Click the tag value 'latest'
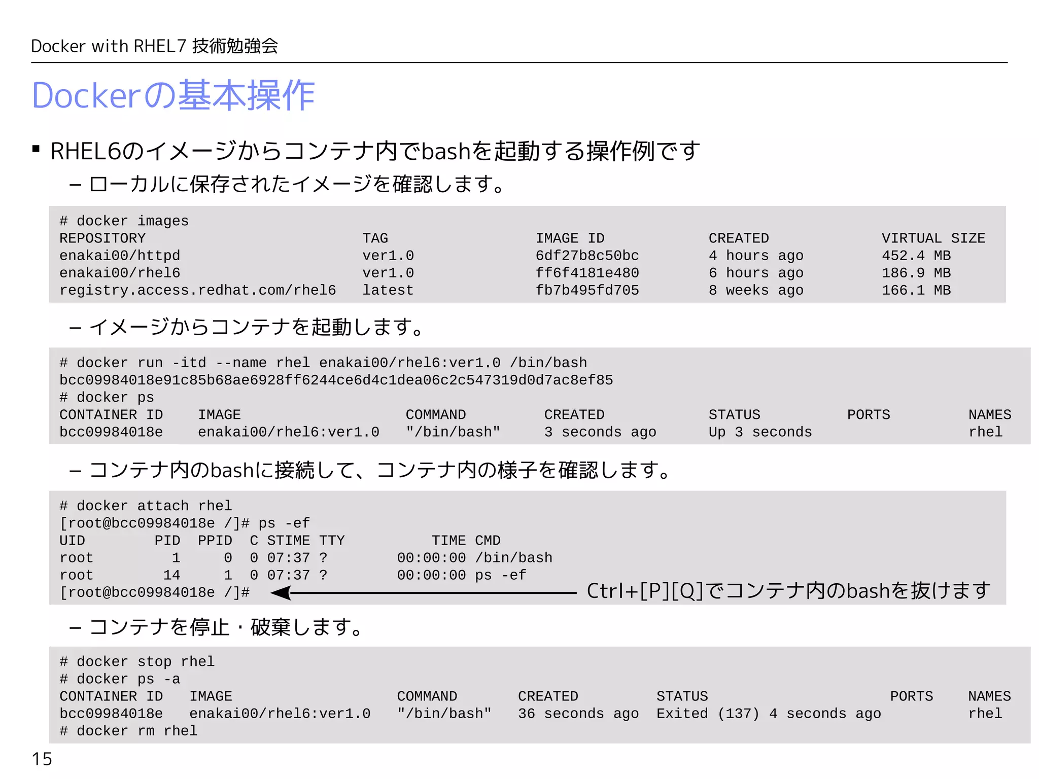 (x=388, y=291)
